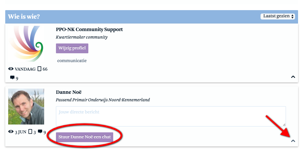Click the Wijzig profiel button
This screenshot has height=150, width=302.
72,48
